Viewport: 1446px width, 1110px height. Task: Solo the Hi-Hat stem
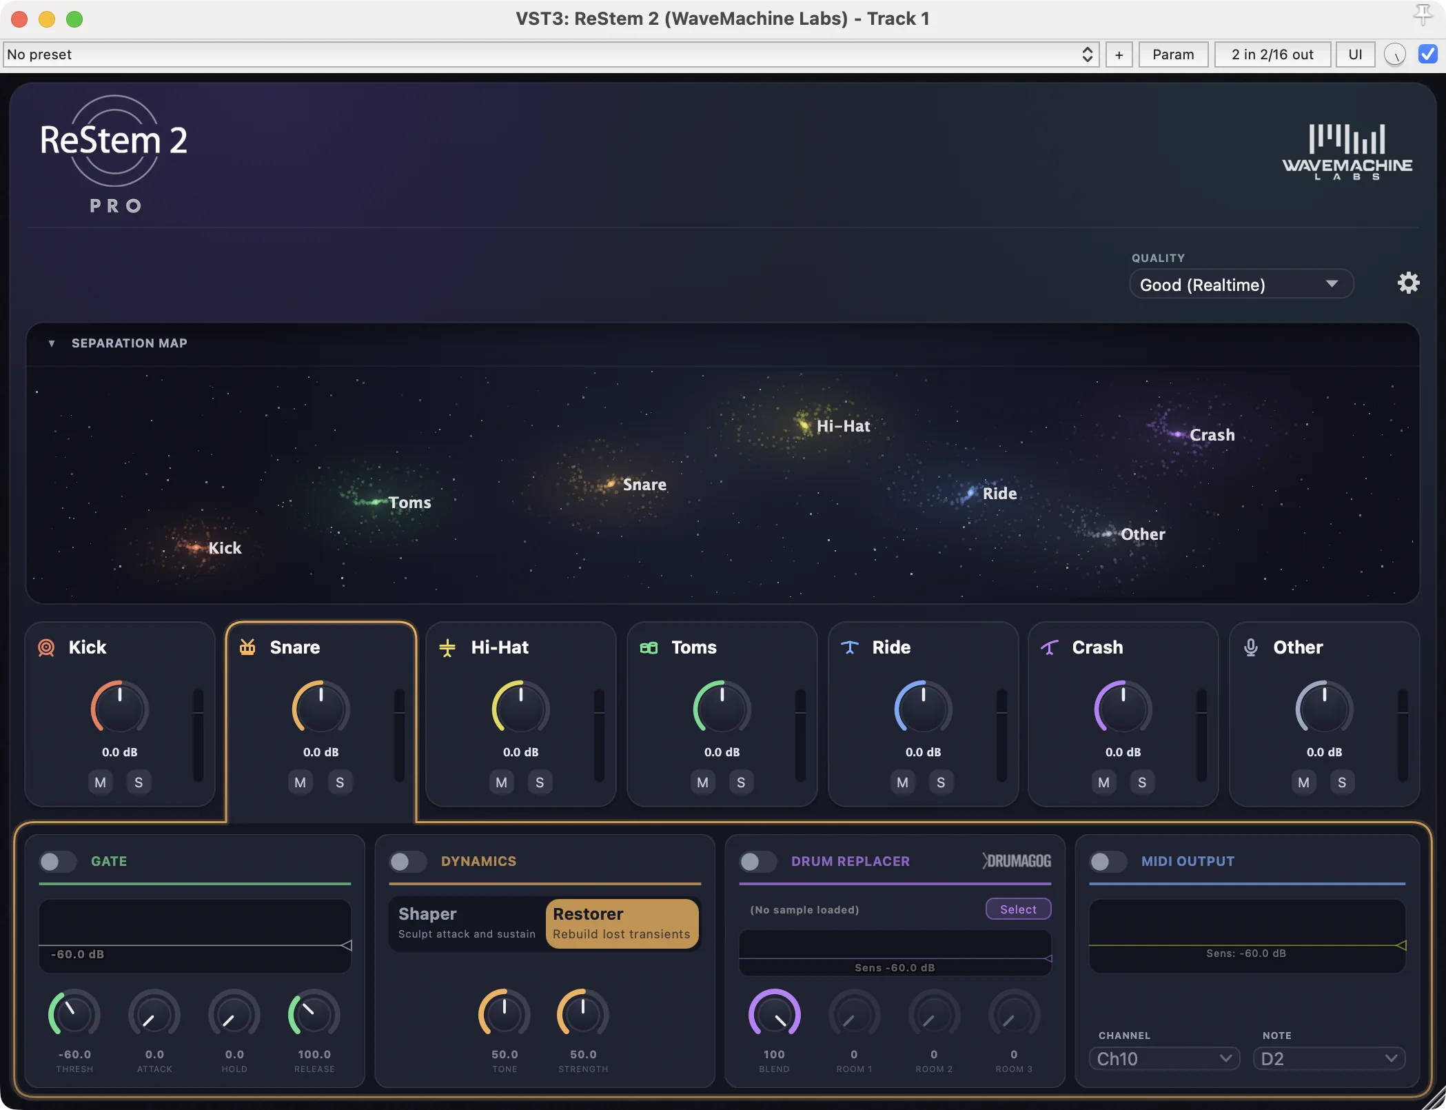[x=540, y=783]
